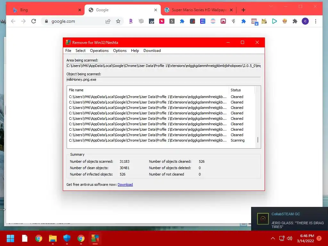Viewport: 328px width, 246px height.
Task: Go forward in Chrome
Action: 23,21
